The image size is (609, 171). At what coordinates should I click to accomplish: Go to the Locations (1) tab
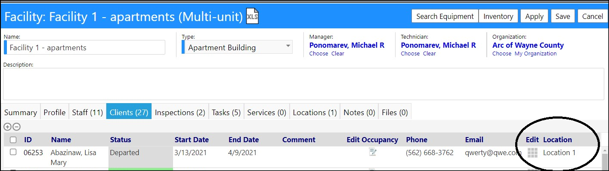315,112
